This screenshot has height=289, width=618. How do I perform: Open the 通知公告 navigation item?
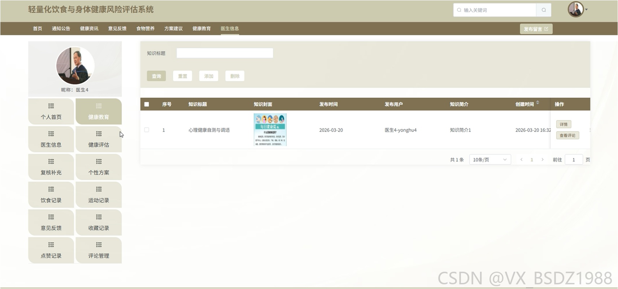click(61, 28)
